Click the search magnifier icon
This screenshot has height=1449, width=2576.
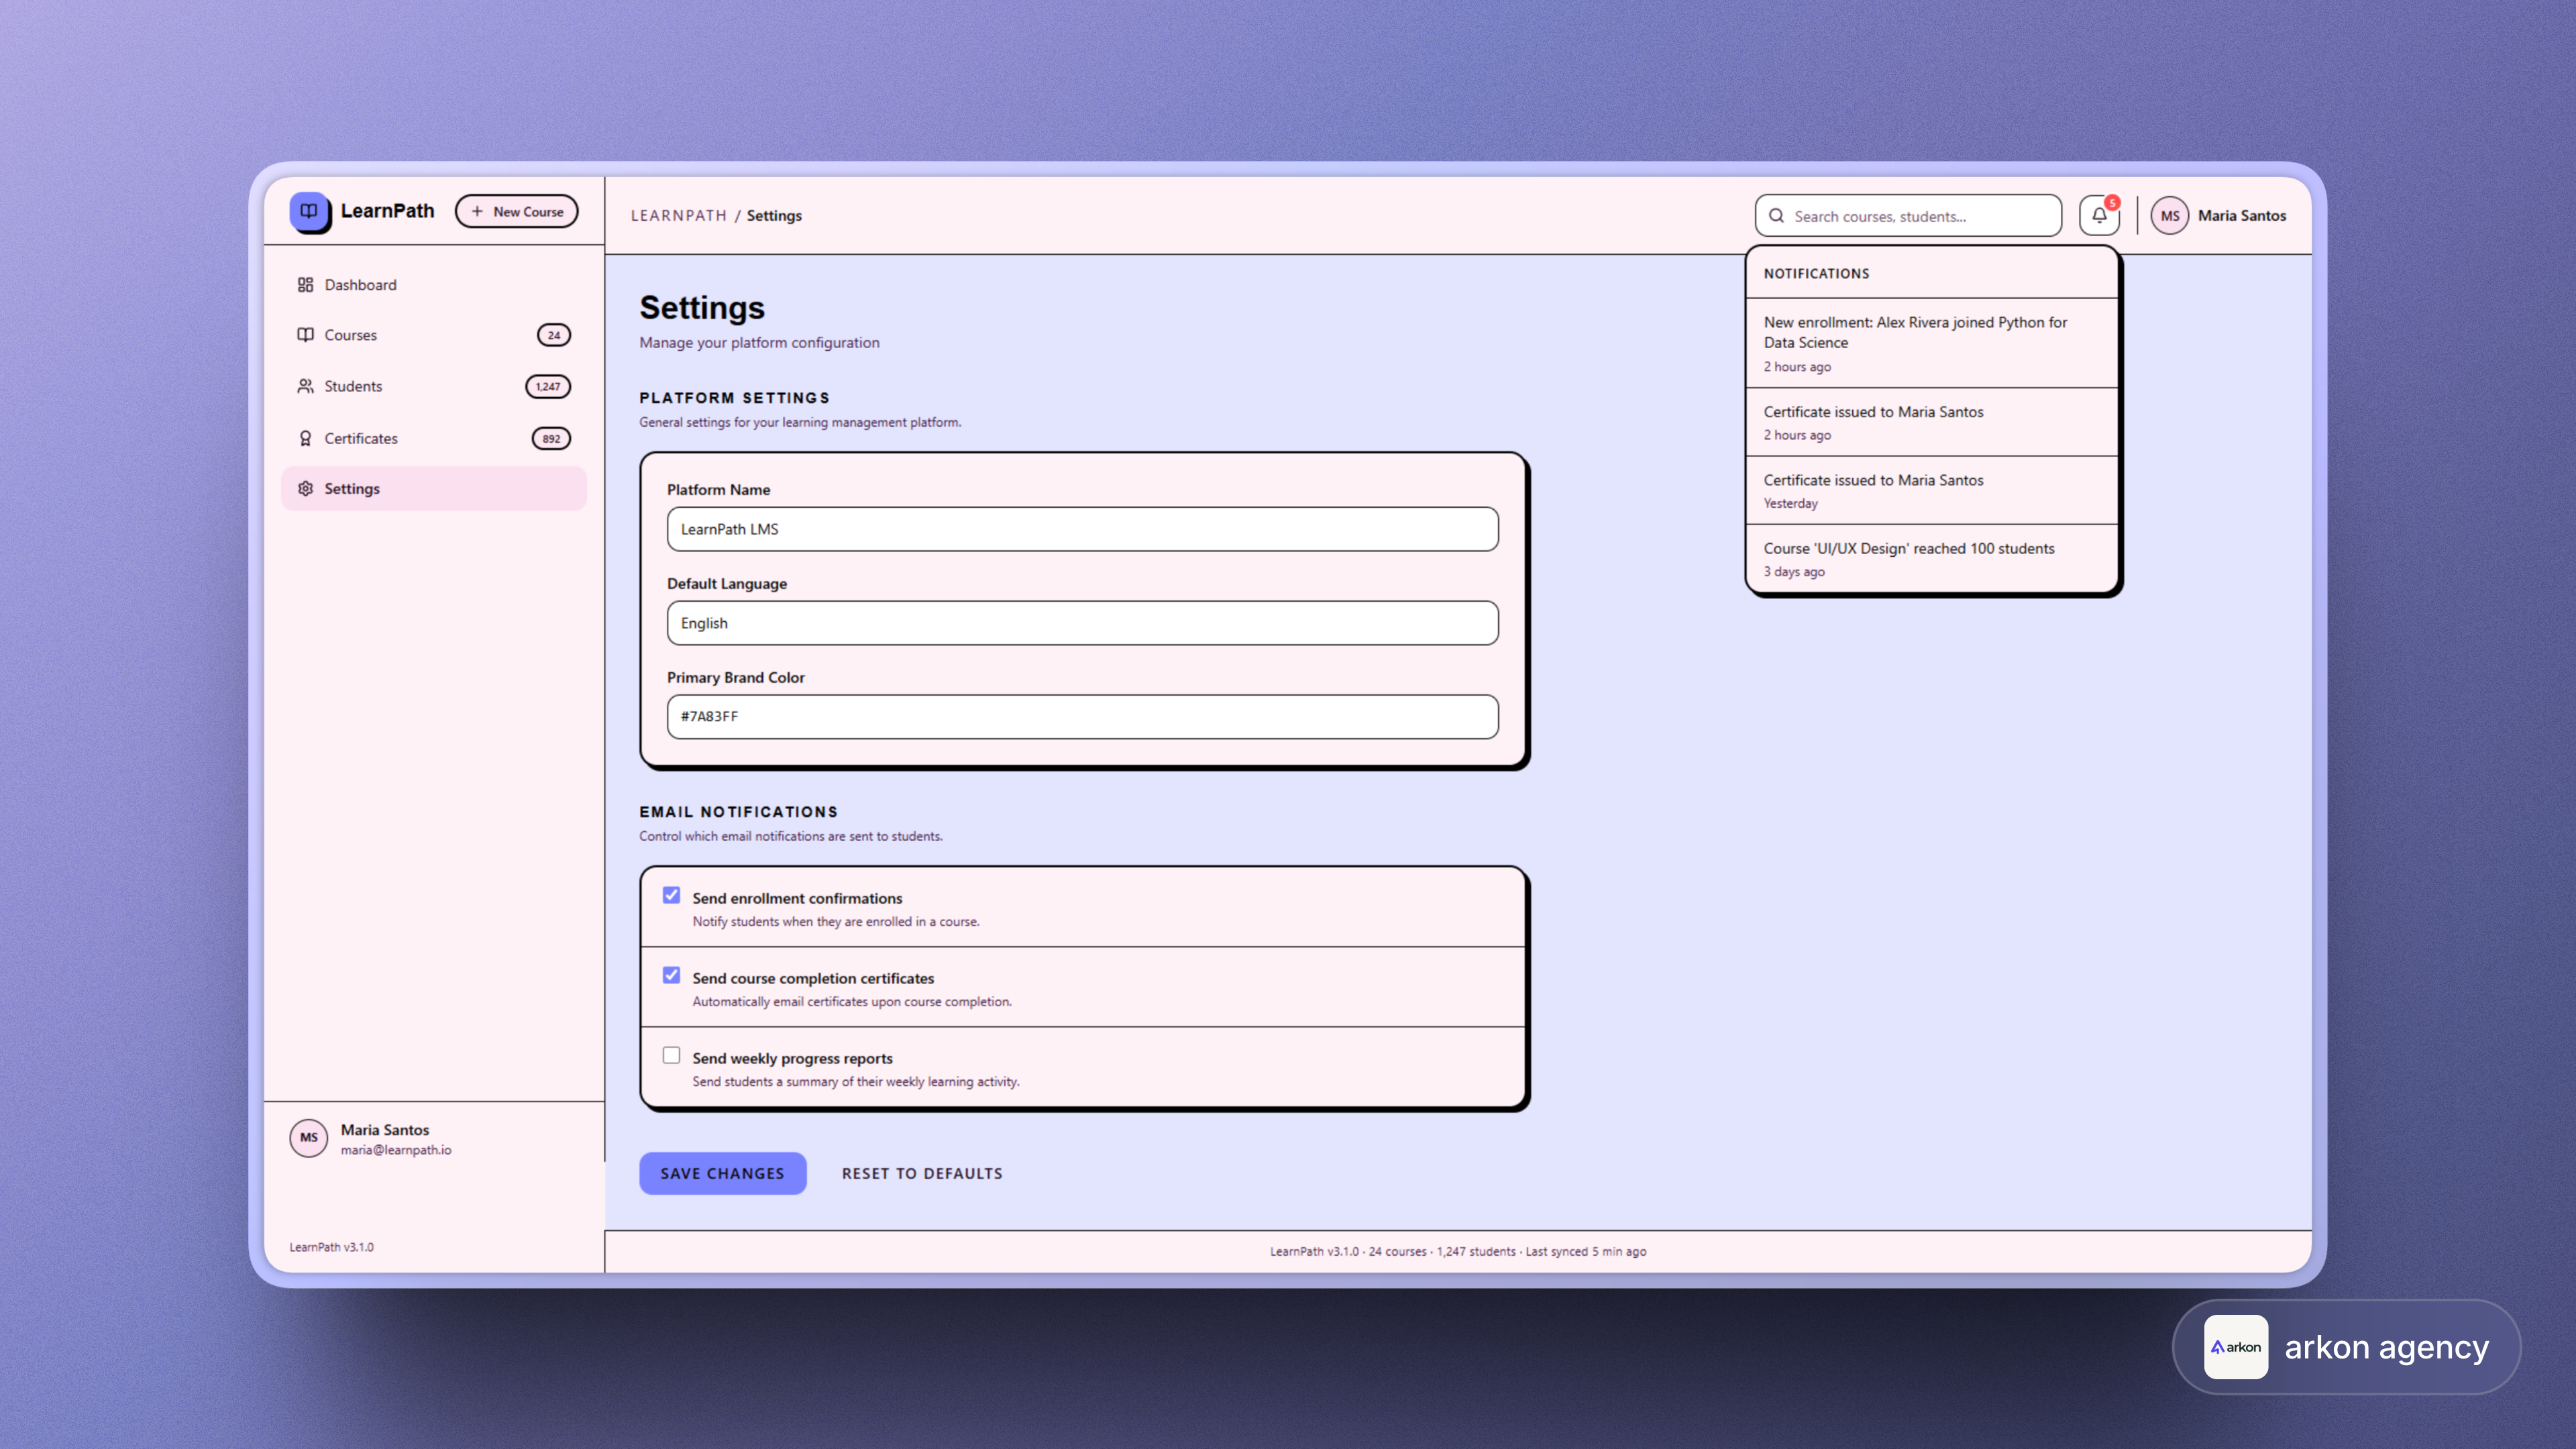(x=1776, y=216)
